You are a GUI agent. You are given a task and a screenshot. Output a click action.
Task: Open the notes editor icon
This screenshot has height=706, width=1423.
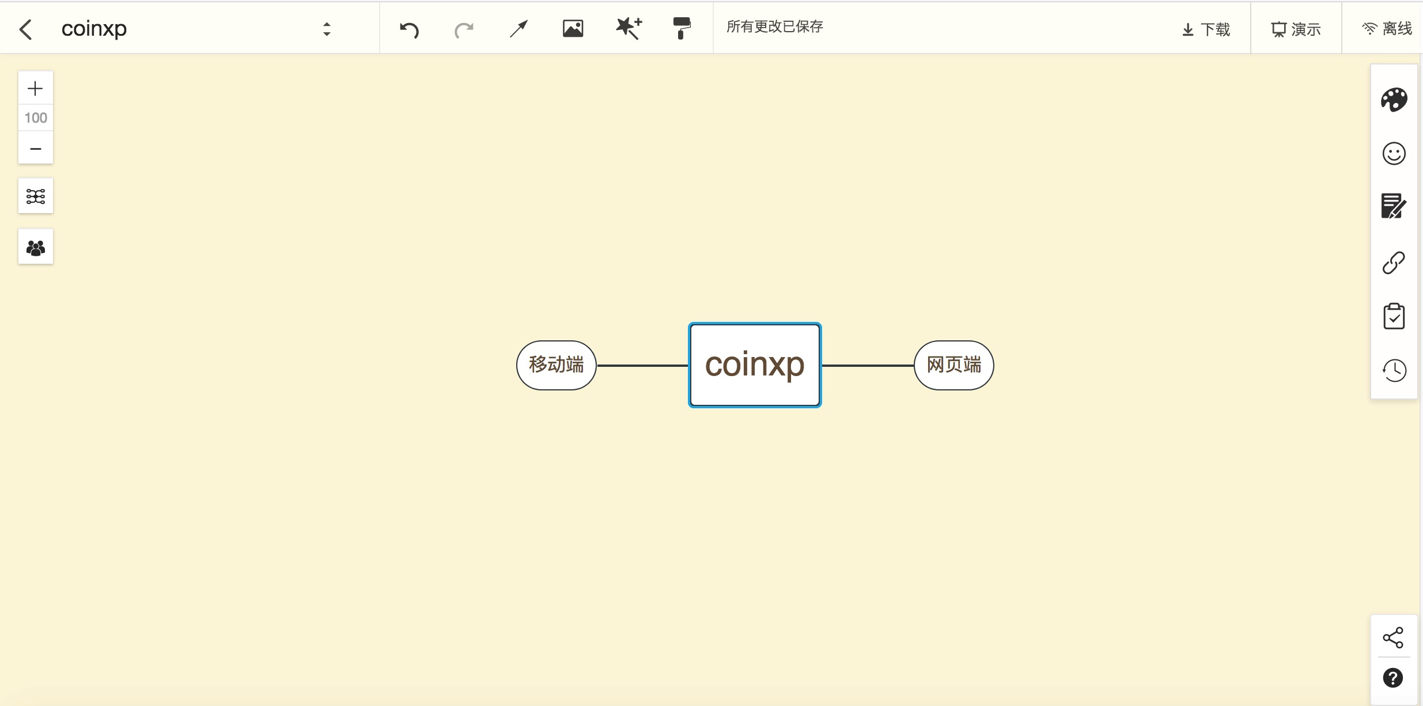point(1394,206)
